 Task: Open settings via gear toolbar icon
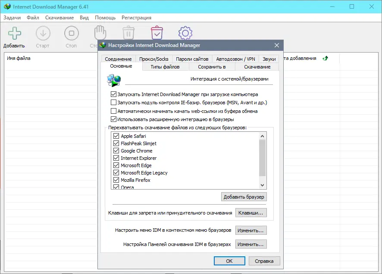[x=185, y=33]
